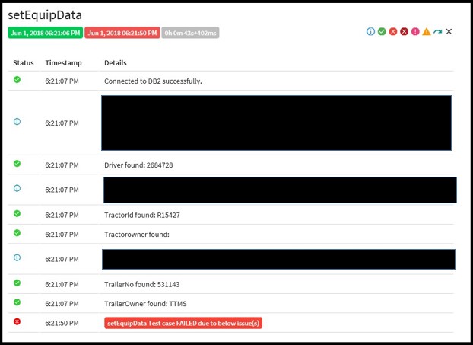Click pass icon in TrailerOwner found row
This screenshot has height=345, width=473.
pos(17,302)
